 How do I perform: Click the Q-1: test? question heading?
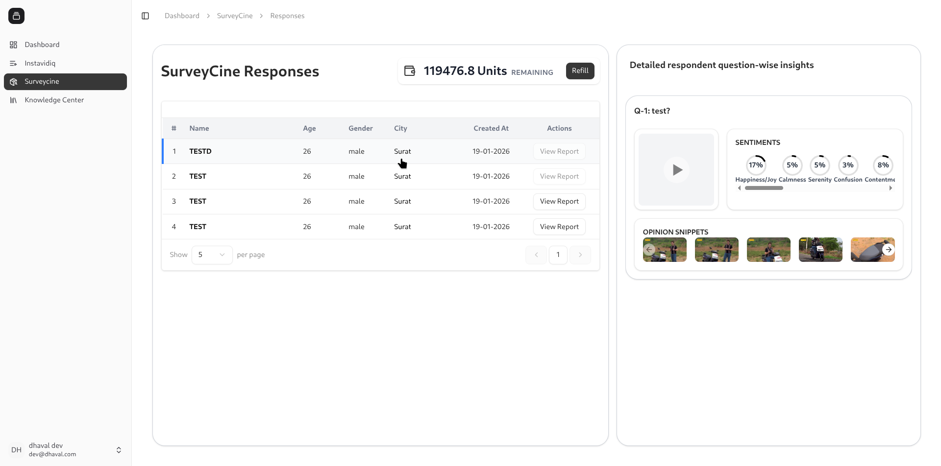(652, 111)
